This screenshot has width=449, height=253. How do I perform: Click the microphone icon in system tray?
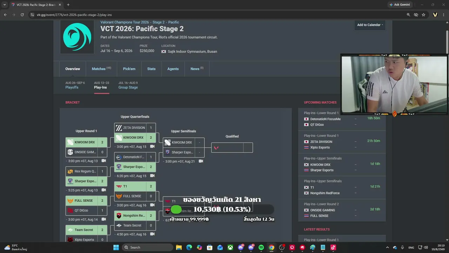(402, 247)
